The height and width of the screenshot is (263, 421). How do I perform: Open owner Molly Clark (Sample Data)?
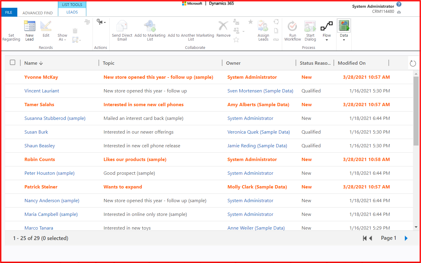point(257,187)
